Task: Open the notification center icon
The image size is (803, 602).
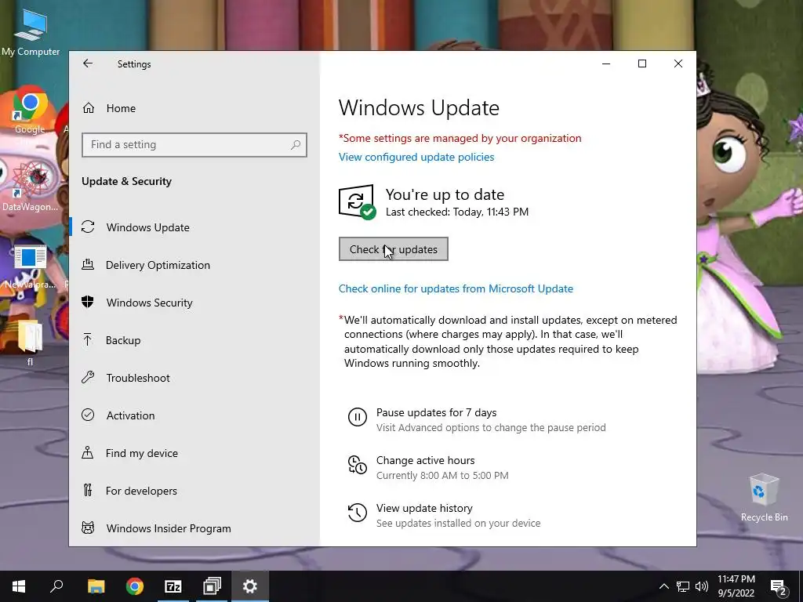Action: pyautogui.click(x=779, y=587)
